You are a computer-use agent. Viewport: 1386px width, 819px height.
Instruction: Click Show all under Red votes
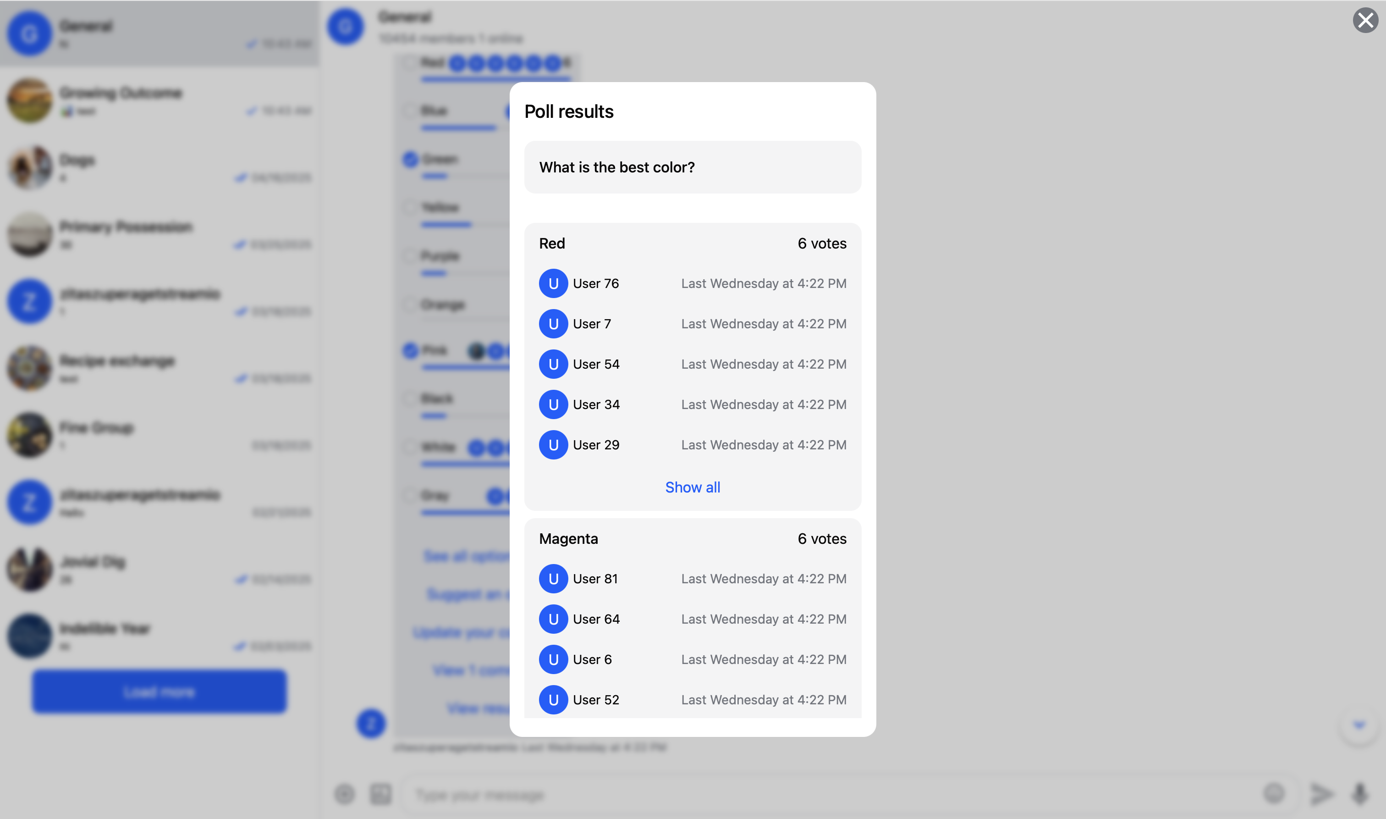click(692, 487)
